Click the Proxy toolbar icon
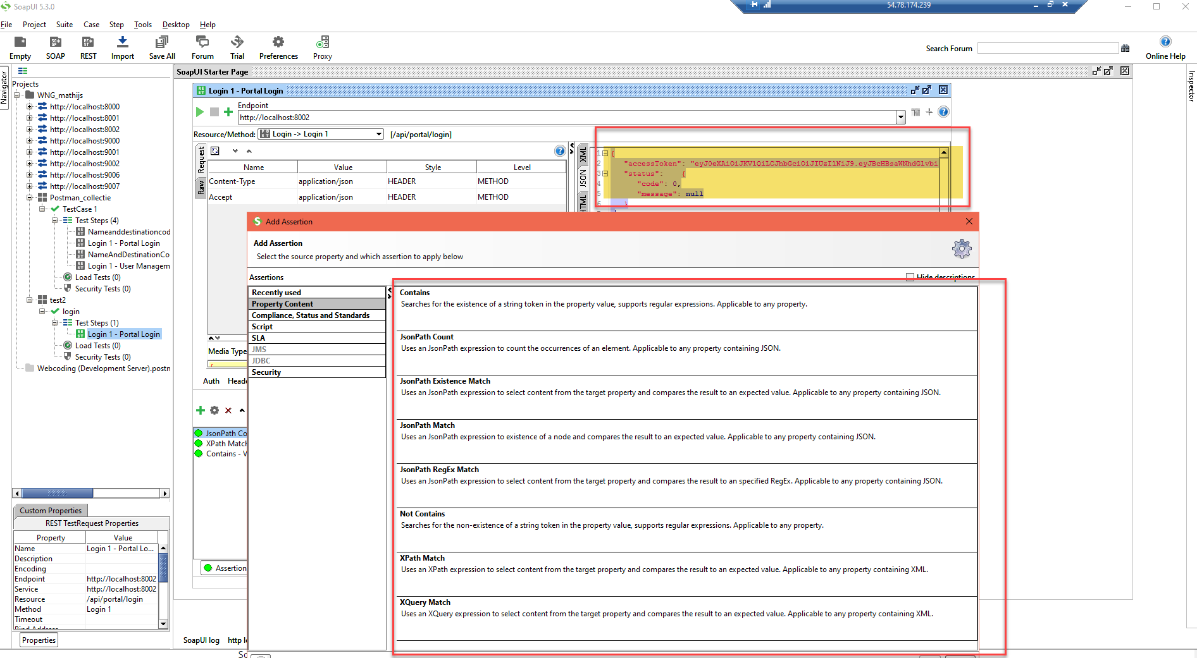1197x658 pixels. pos(322,42)
